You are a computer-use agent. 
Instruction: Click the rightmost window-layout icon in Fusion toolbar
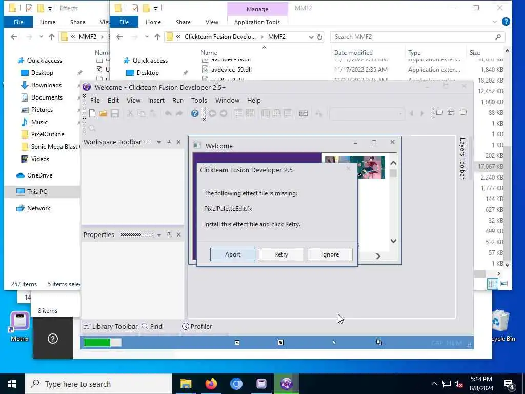click(463, 112)
